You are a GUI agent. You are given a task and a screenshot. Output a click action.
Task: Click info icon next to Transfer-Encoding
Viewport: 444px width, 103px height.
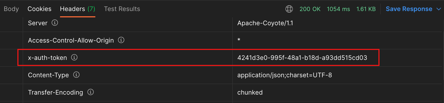click(x=91, y=92)
